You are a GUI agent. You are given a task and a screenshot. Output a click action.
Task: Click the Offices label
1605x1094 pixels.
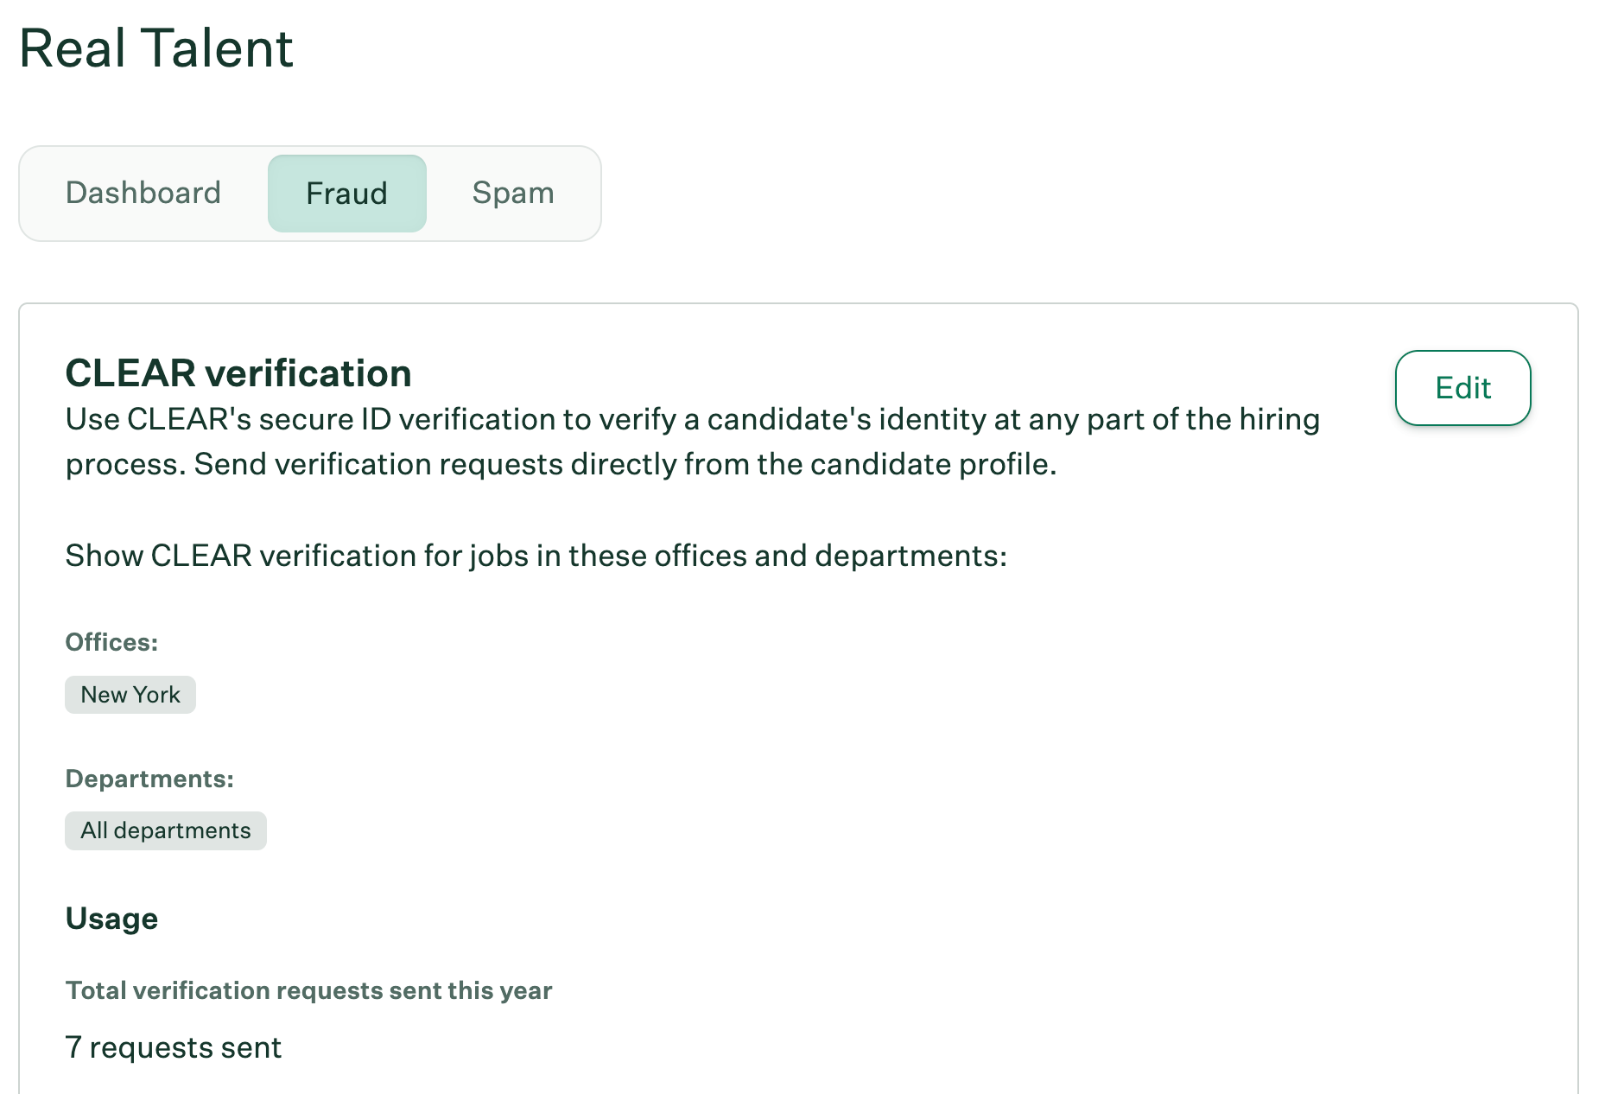click(x=111, y=642)
